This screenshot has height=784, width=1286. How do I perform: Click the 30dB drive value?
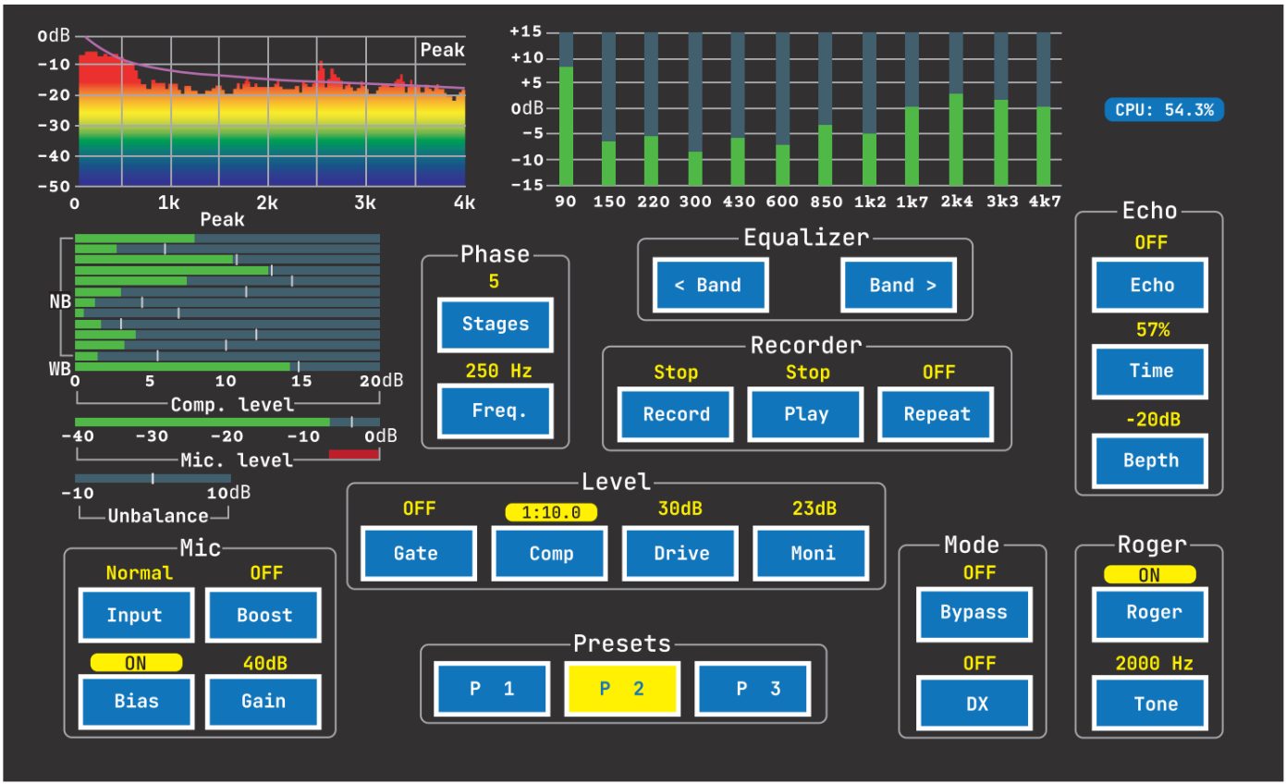[x=680, y=508]
